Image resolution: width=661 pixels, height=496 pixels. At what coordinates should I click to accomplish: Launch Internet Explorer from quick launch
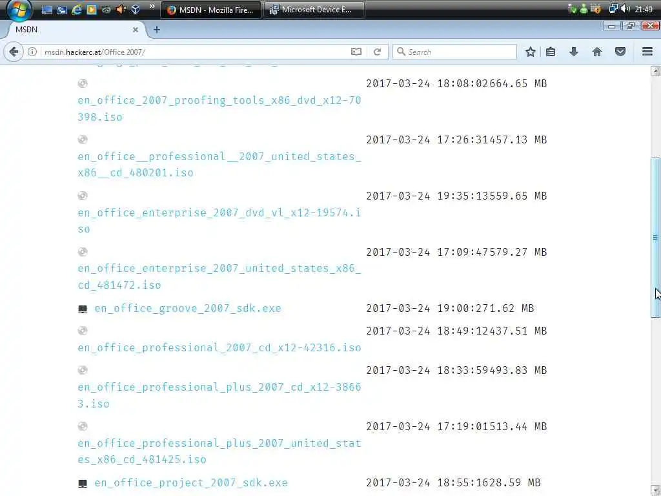(x=76, y=10)
